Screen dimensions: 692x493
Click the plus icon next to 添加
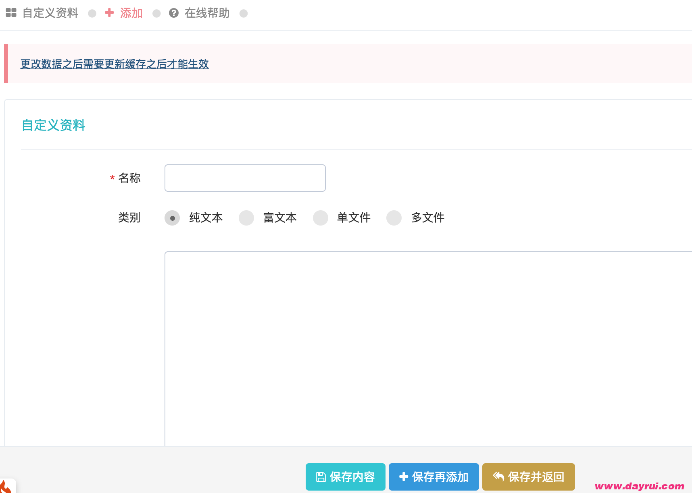click(x=109, y=13)
